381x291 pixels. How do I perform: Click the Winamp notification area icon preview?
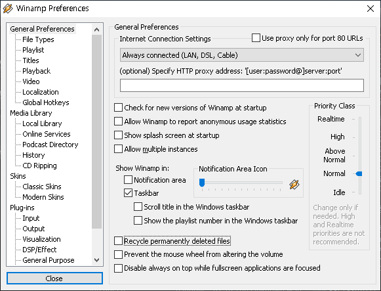coord(294,185)
